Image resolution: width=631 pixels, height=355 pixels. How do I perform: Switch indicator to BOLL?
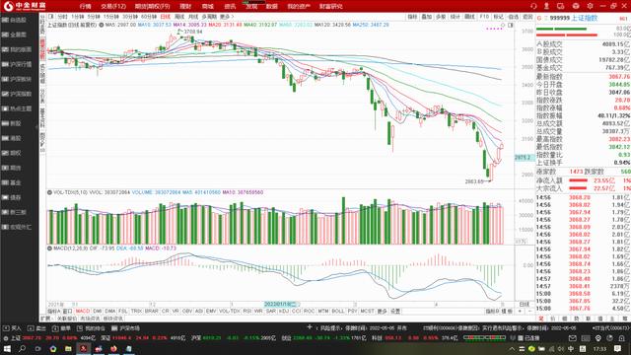(338, 312)
